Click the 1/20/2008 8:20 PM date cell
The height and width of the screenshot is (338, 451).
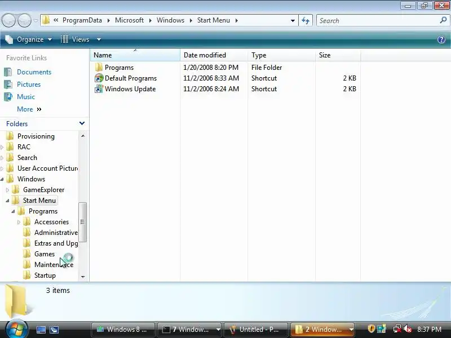[x=211, y=68]
